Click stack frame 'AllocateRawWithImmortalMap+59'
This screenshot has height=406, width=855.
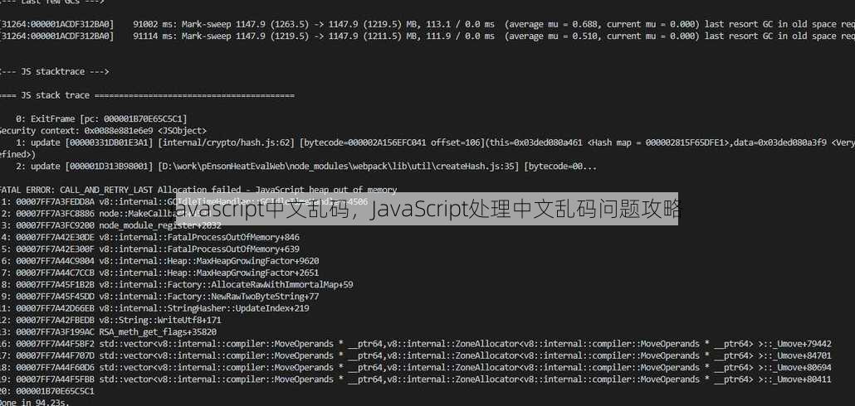tap(226, 285)
